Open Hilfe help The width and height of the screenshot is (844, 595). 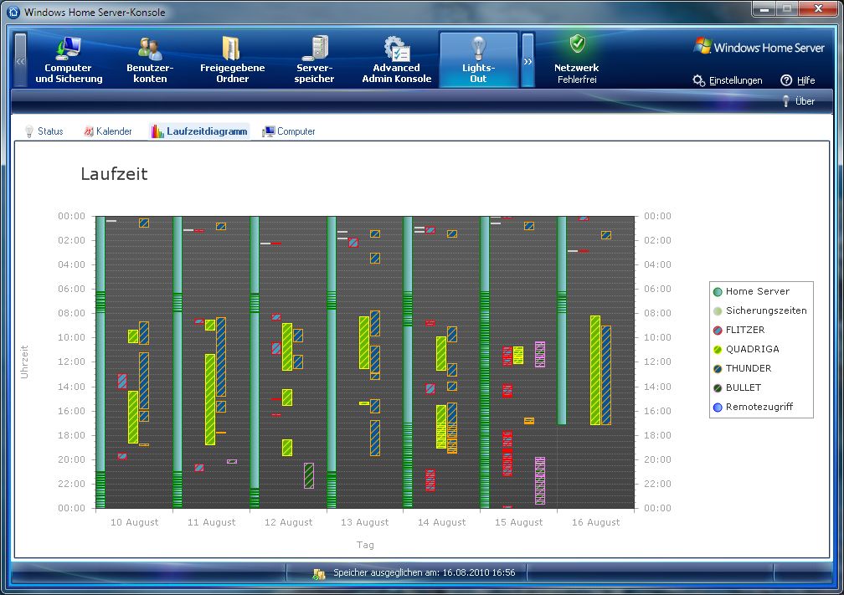[798, 80]
